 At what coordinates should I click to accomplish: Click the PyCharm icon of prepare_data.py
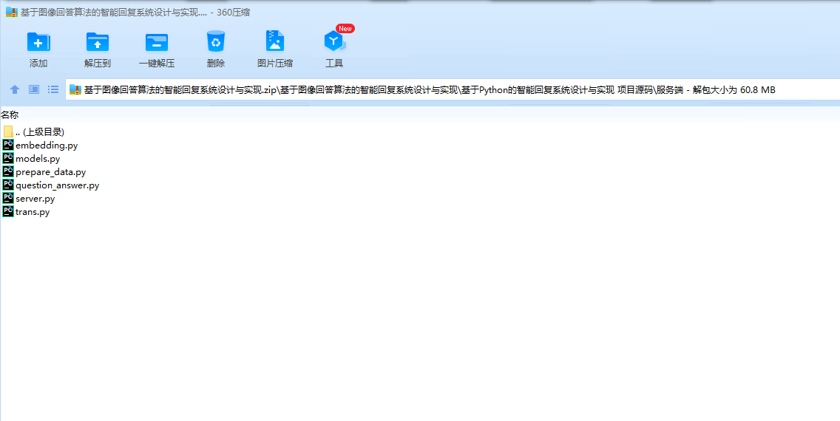pyautogui.click(x=8, y=171)
